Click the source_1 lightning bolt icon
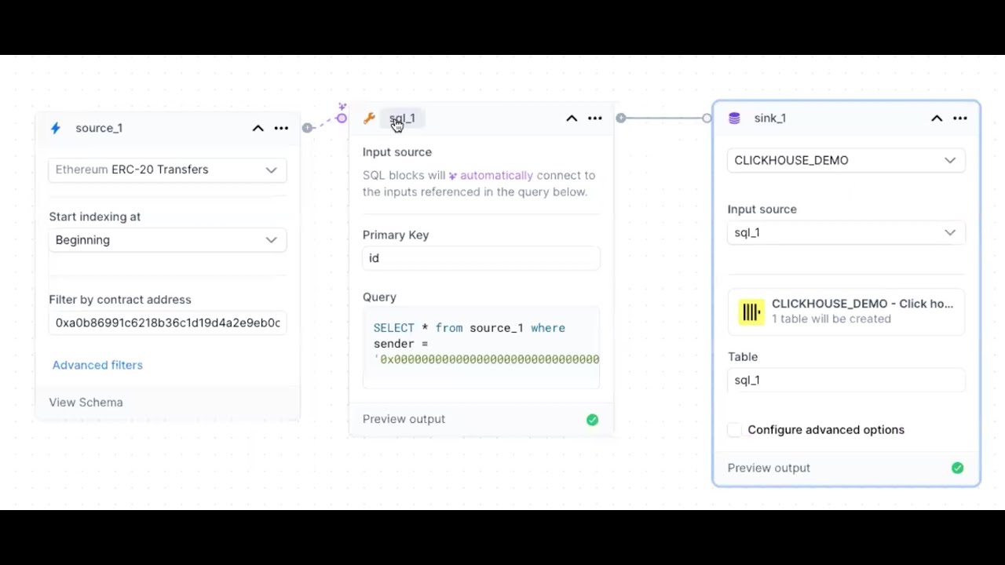This screenshot has width=1005, height=565. [56, 128]
